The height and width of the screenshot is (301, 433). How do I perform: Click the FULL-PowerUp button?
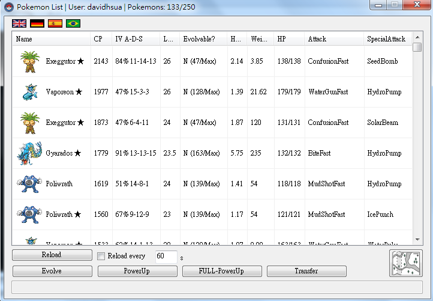[x=222, y=271]
